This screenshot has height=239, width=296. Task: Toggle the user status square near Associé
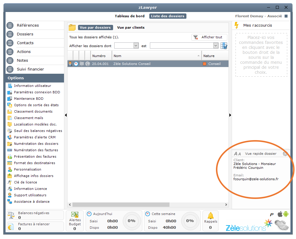pyautogui.click(x=286, y=16)
